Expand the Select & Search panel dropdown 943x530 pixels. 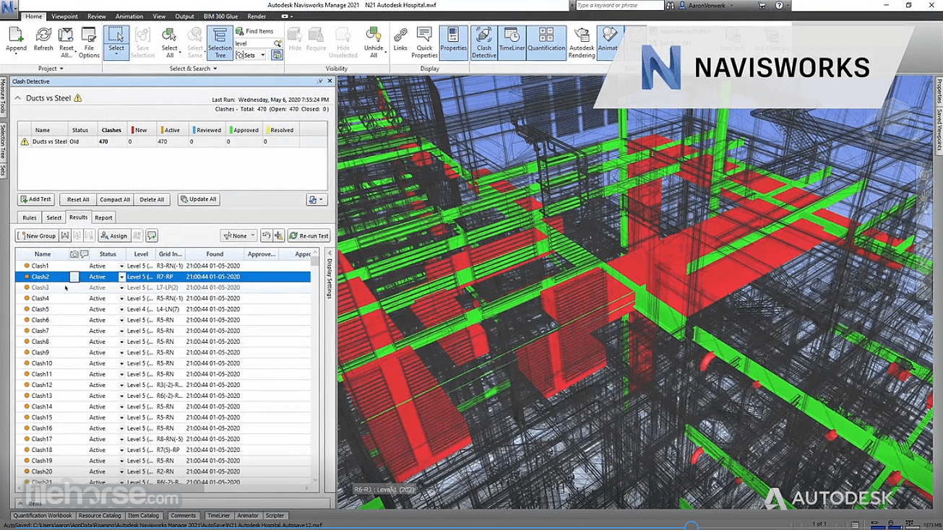coord(193,69)
